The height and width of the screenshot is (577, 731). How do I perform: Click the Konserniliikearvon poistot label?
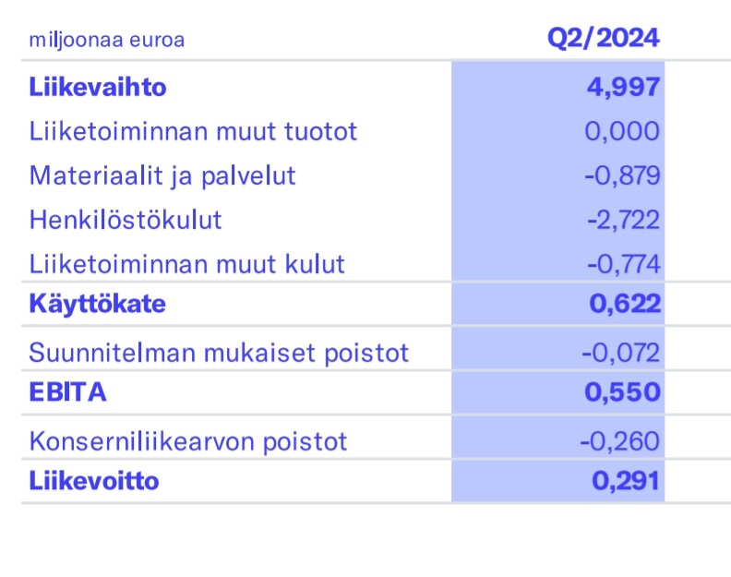(188, 440)
